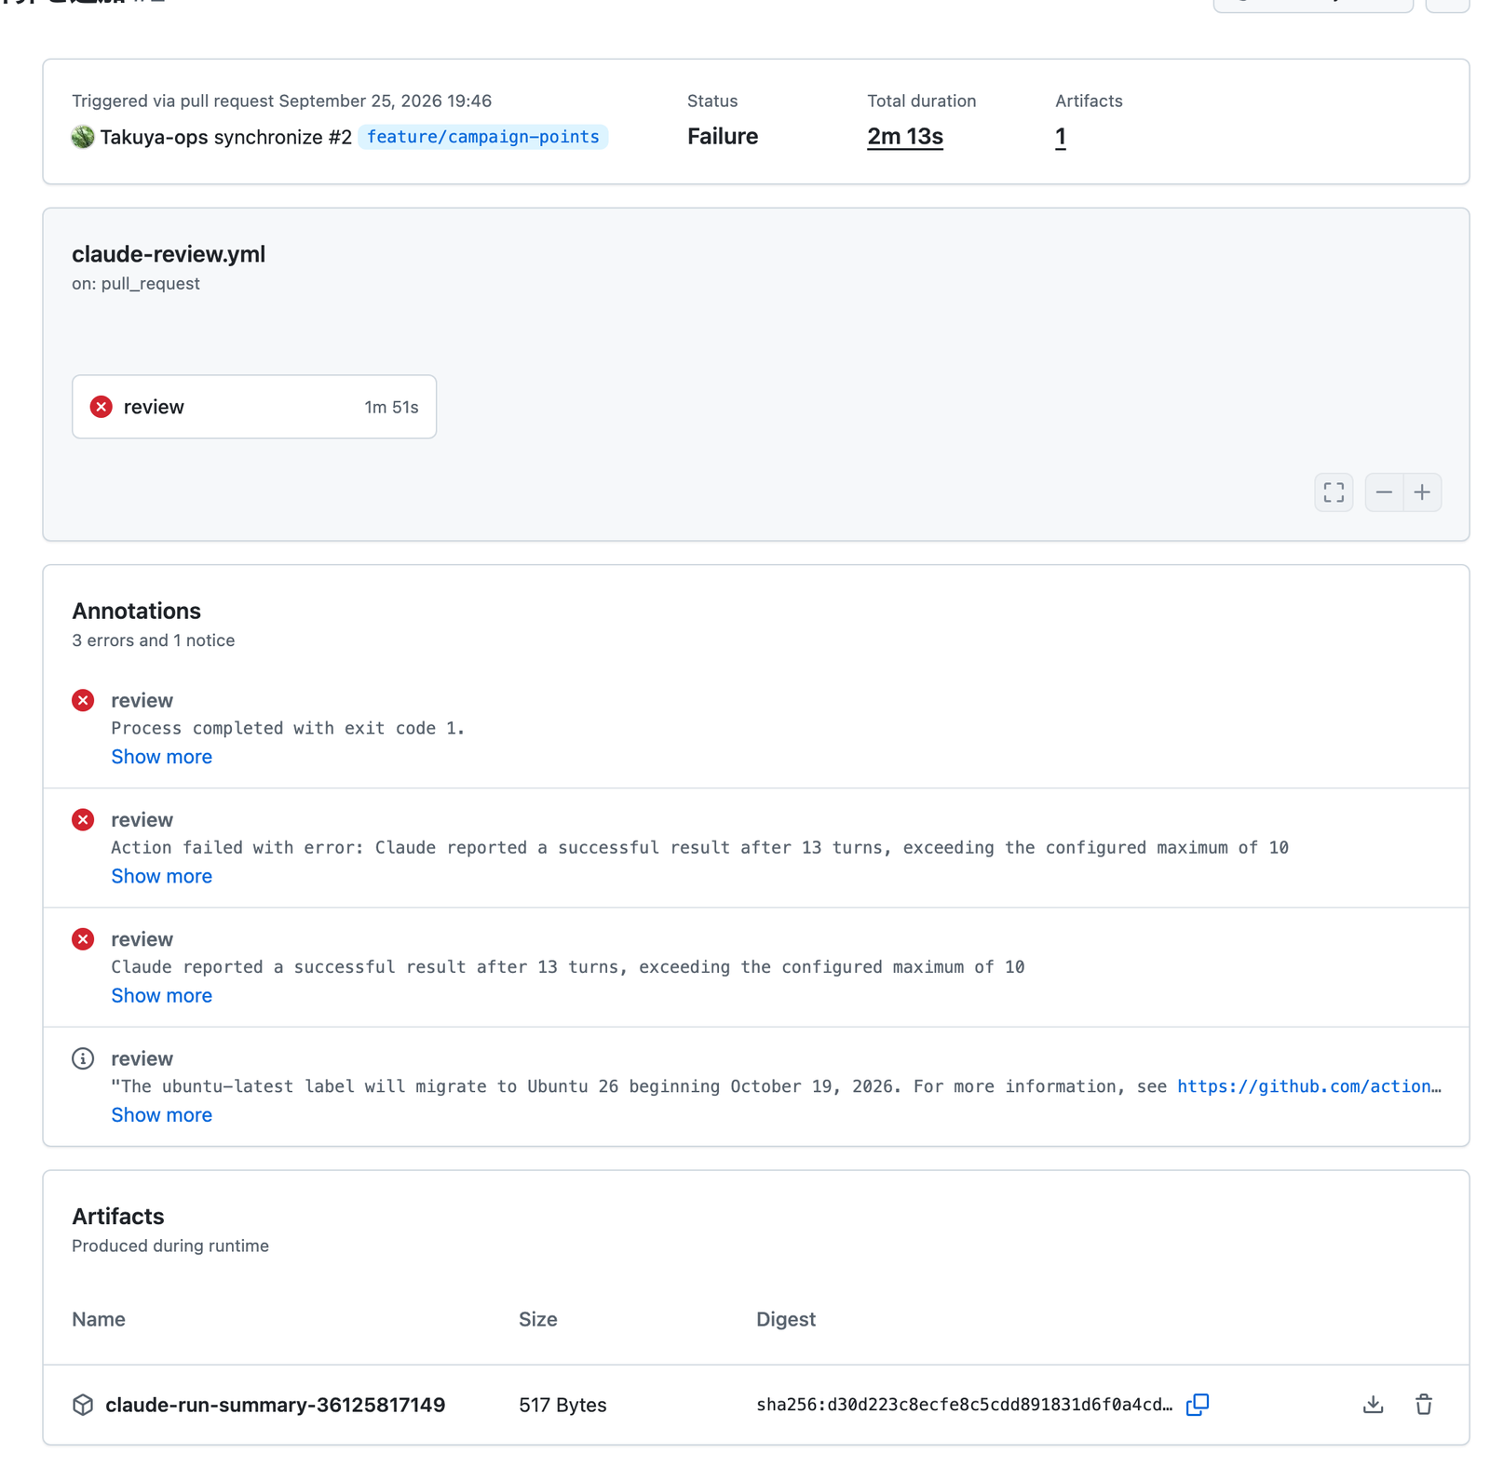
Task: Zoom in the workflow graph
Action: [1422, 492]
